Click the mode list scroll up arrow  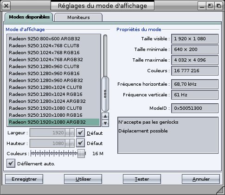105,116
